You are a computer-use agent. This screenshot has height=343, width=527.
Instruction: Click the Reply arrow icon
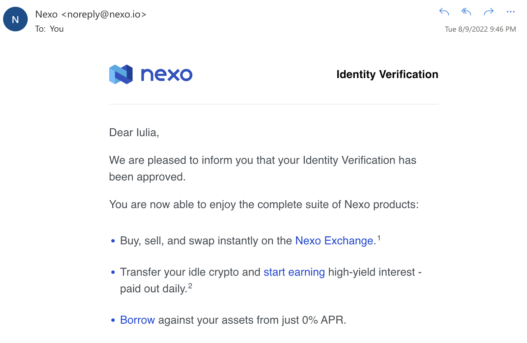coord(444,12)
